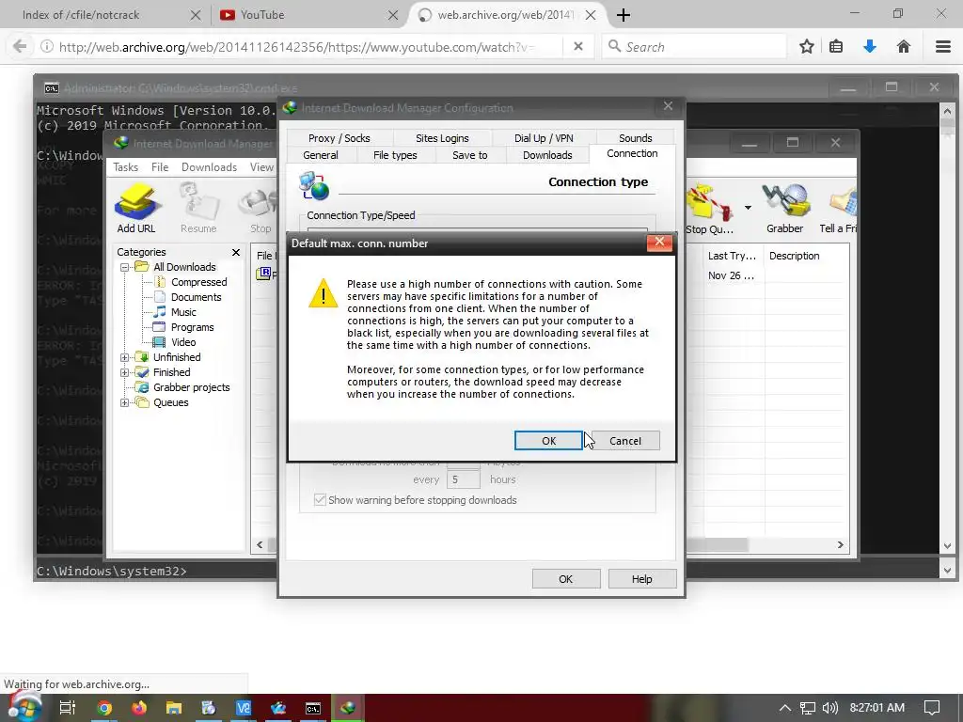Click the Stop toolbar icon in IDM
Image resolution: width=963 pixels, height=722 pixels.
tap(260, 208)
